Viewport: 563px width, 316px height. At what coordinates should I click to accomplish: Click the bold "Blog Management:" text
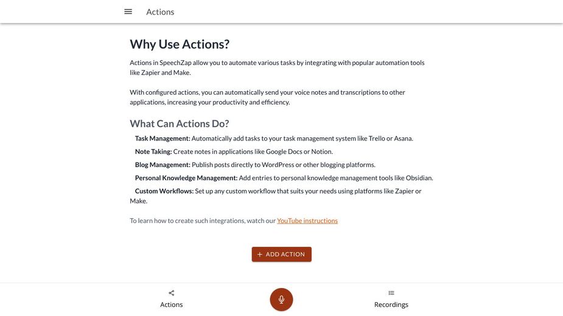click(163, 165)
